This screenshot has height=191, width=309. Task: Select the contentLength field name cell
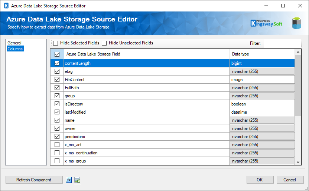146,63
